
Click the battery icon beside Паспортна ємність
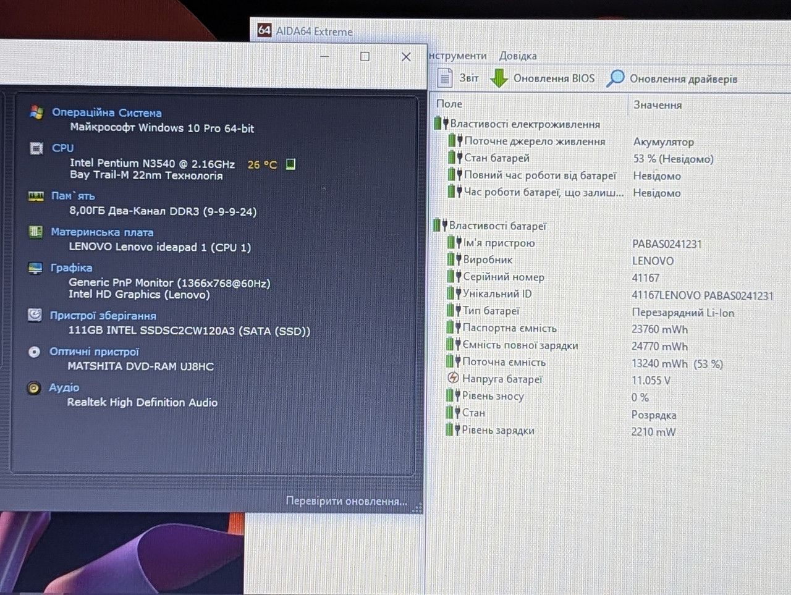click(454, 327)
